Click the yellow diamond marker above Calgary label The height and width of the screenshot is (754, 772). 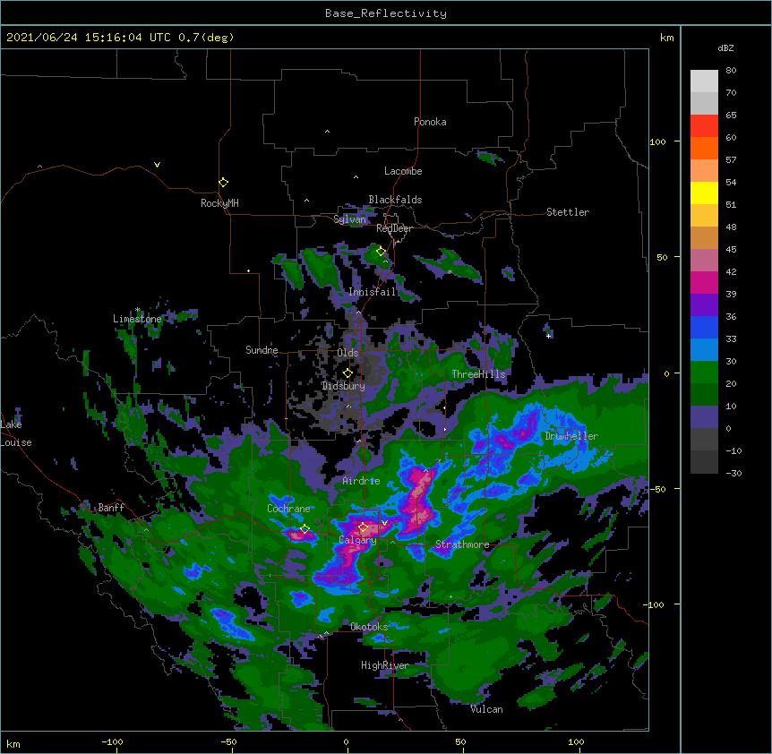[x=363, y=527]
